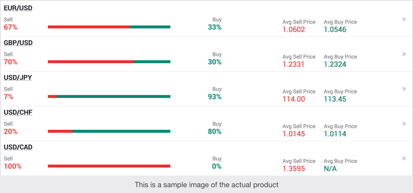This screenshot has width=413, height=193.
Task: Click USD/JPY average buy price 113.45
Action: pyautogui.click(x=335, y=99)
